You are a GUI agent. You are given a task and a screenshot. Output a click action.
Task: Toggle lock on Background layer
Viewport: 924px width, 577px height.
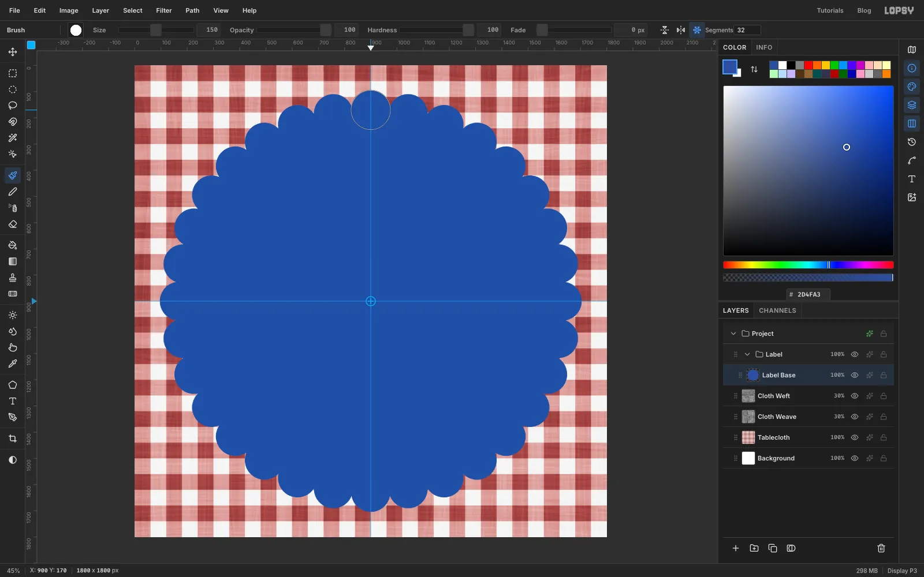pyautogui.click(x=884, y=458)
